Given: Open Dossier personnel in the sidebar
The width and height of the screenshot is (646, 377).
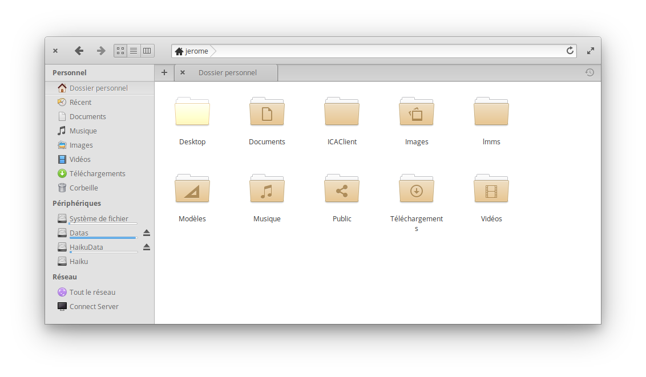Looking at the screenshot, I should tap(100, 88).
